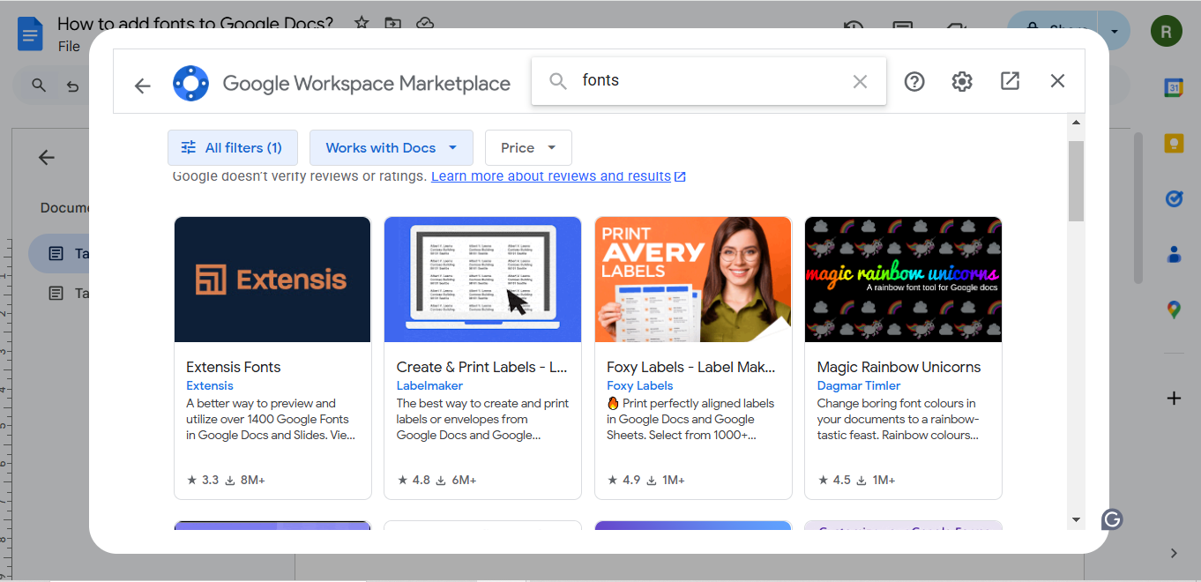Viewport: 1201px width, 582px height.
Task: Open All filters (1) panel
Action: pos(233,147)
